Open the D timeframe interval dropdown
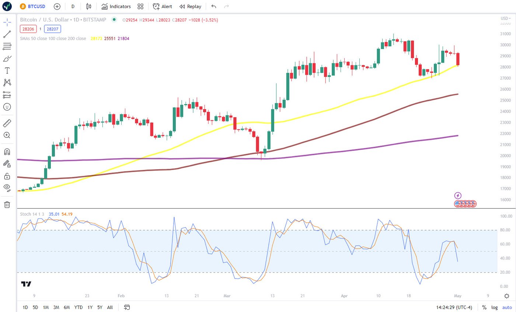 pos(73,6)
